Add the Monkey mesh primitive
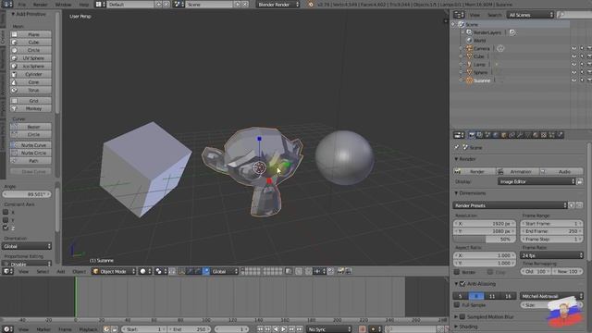 tap(31, 108)
